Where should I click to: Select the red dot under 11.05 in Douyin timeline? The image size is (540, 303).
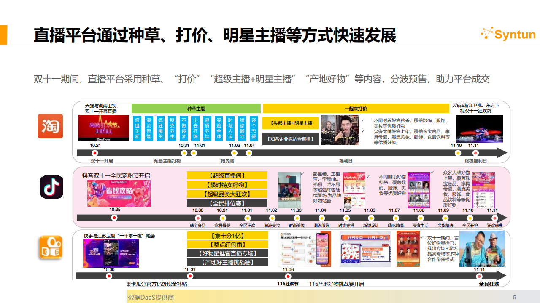tap(346, 218)
